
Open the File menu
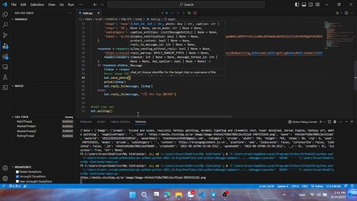pos(13,4)
